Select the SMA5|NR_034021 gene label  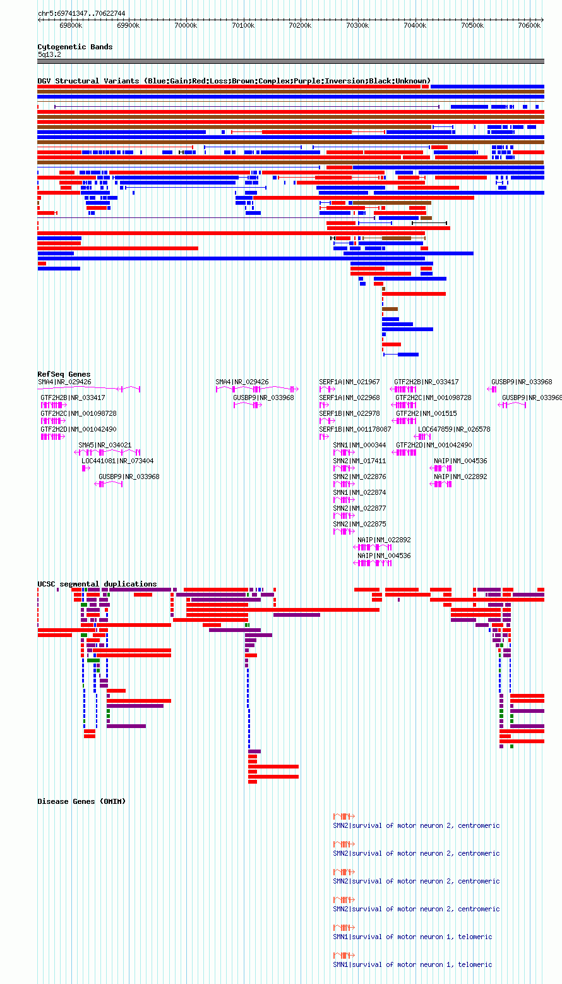pyautogui.click(x=105, y=445)
